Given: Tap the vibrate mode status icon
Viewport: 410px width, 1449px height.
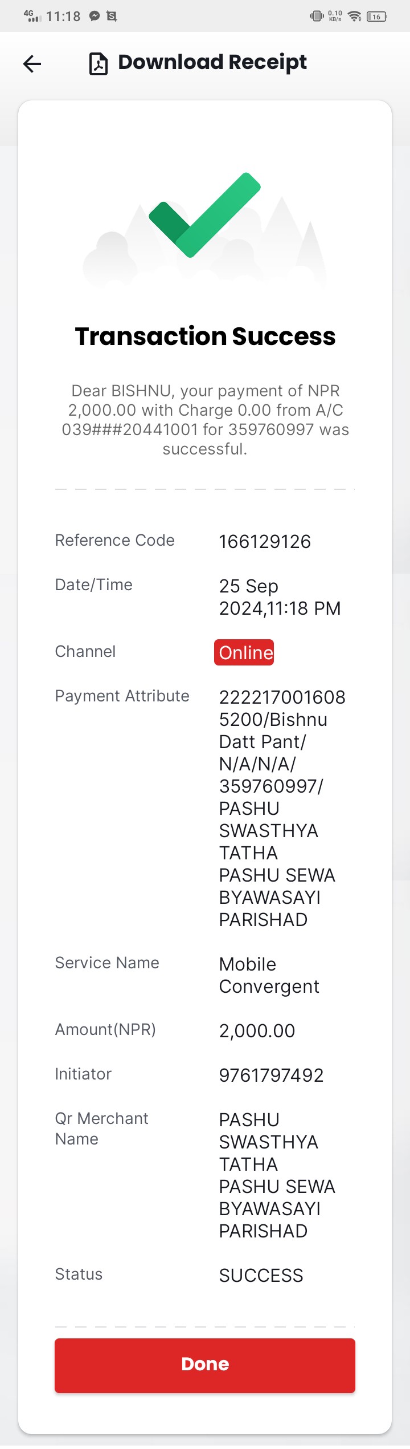Looking at the screenshot, I should (317, 16).
